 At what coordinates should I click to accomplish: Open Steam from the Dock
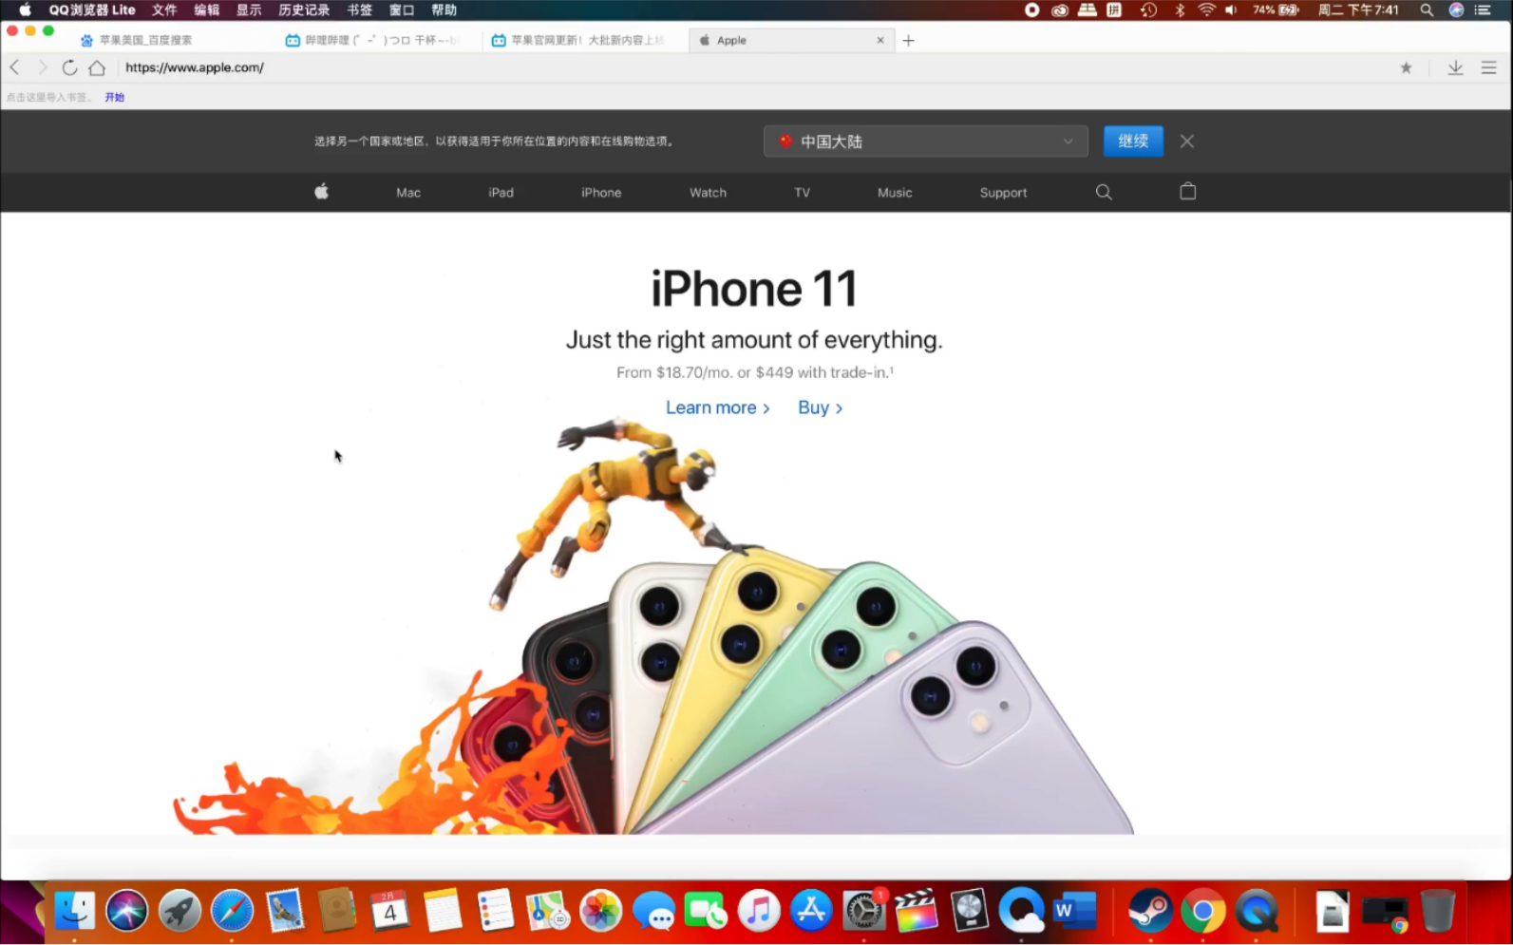click(1150, 912)
